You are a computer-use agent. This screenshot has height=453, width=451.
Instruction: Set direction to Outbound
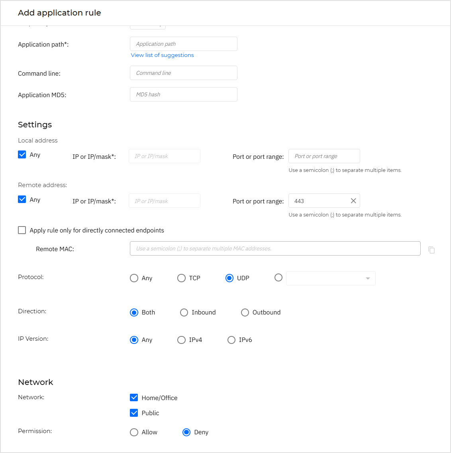point(245,312)
